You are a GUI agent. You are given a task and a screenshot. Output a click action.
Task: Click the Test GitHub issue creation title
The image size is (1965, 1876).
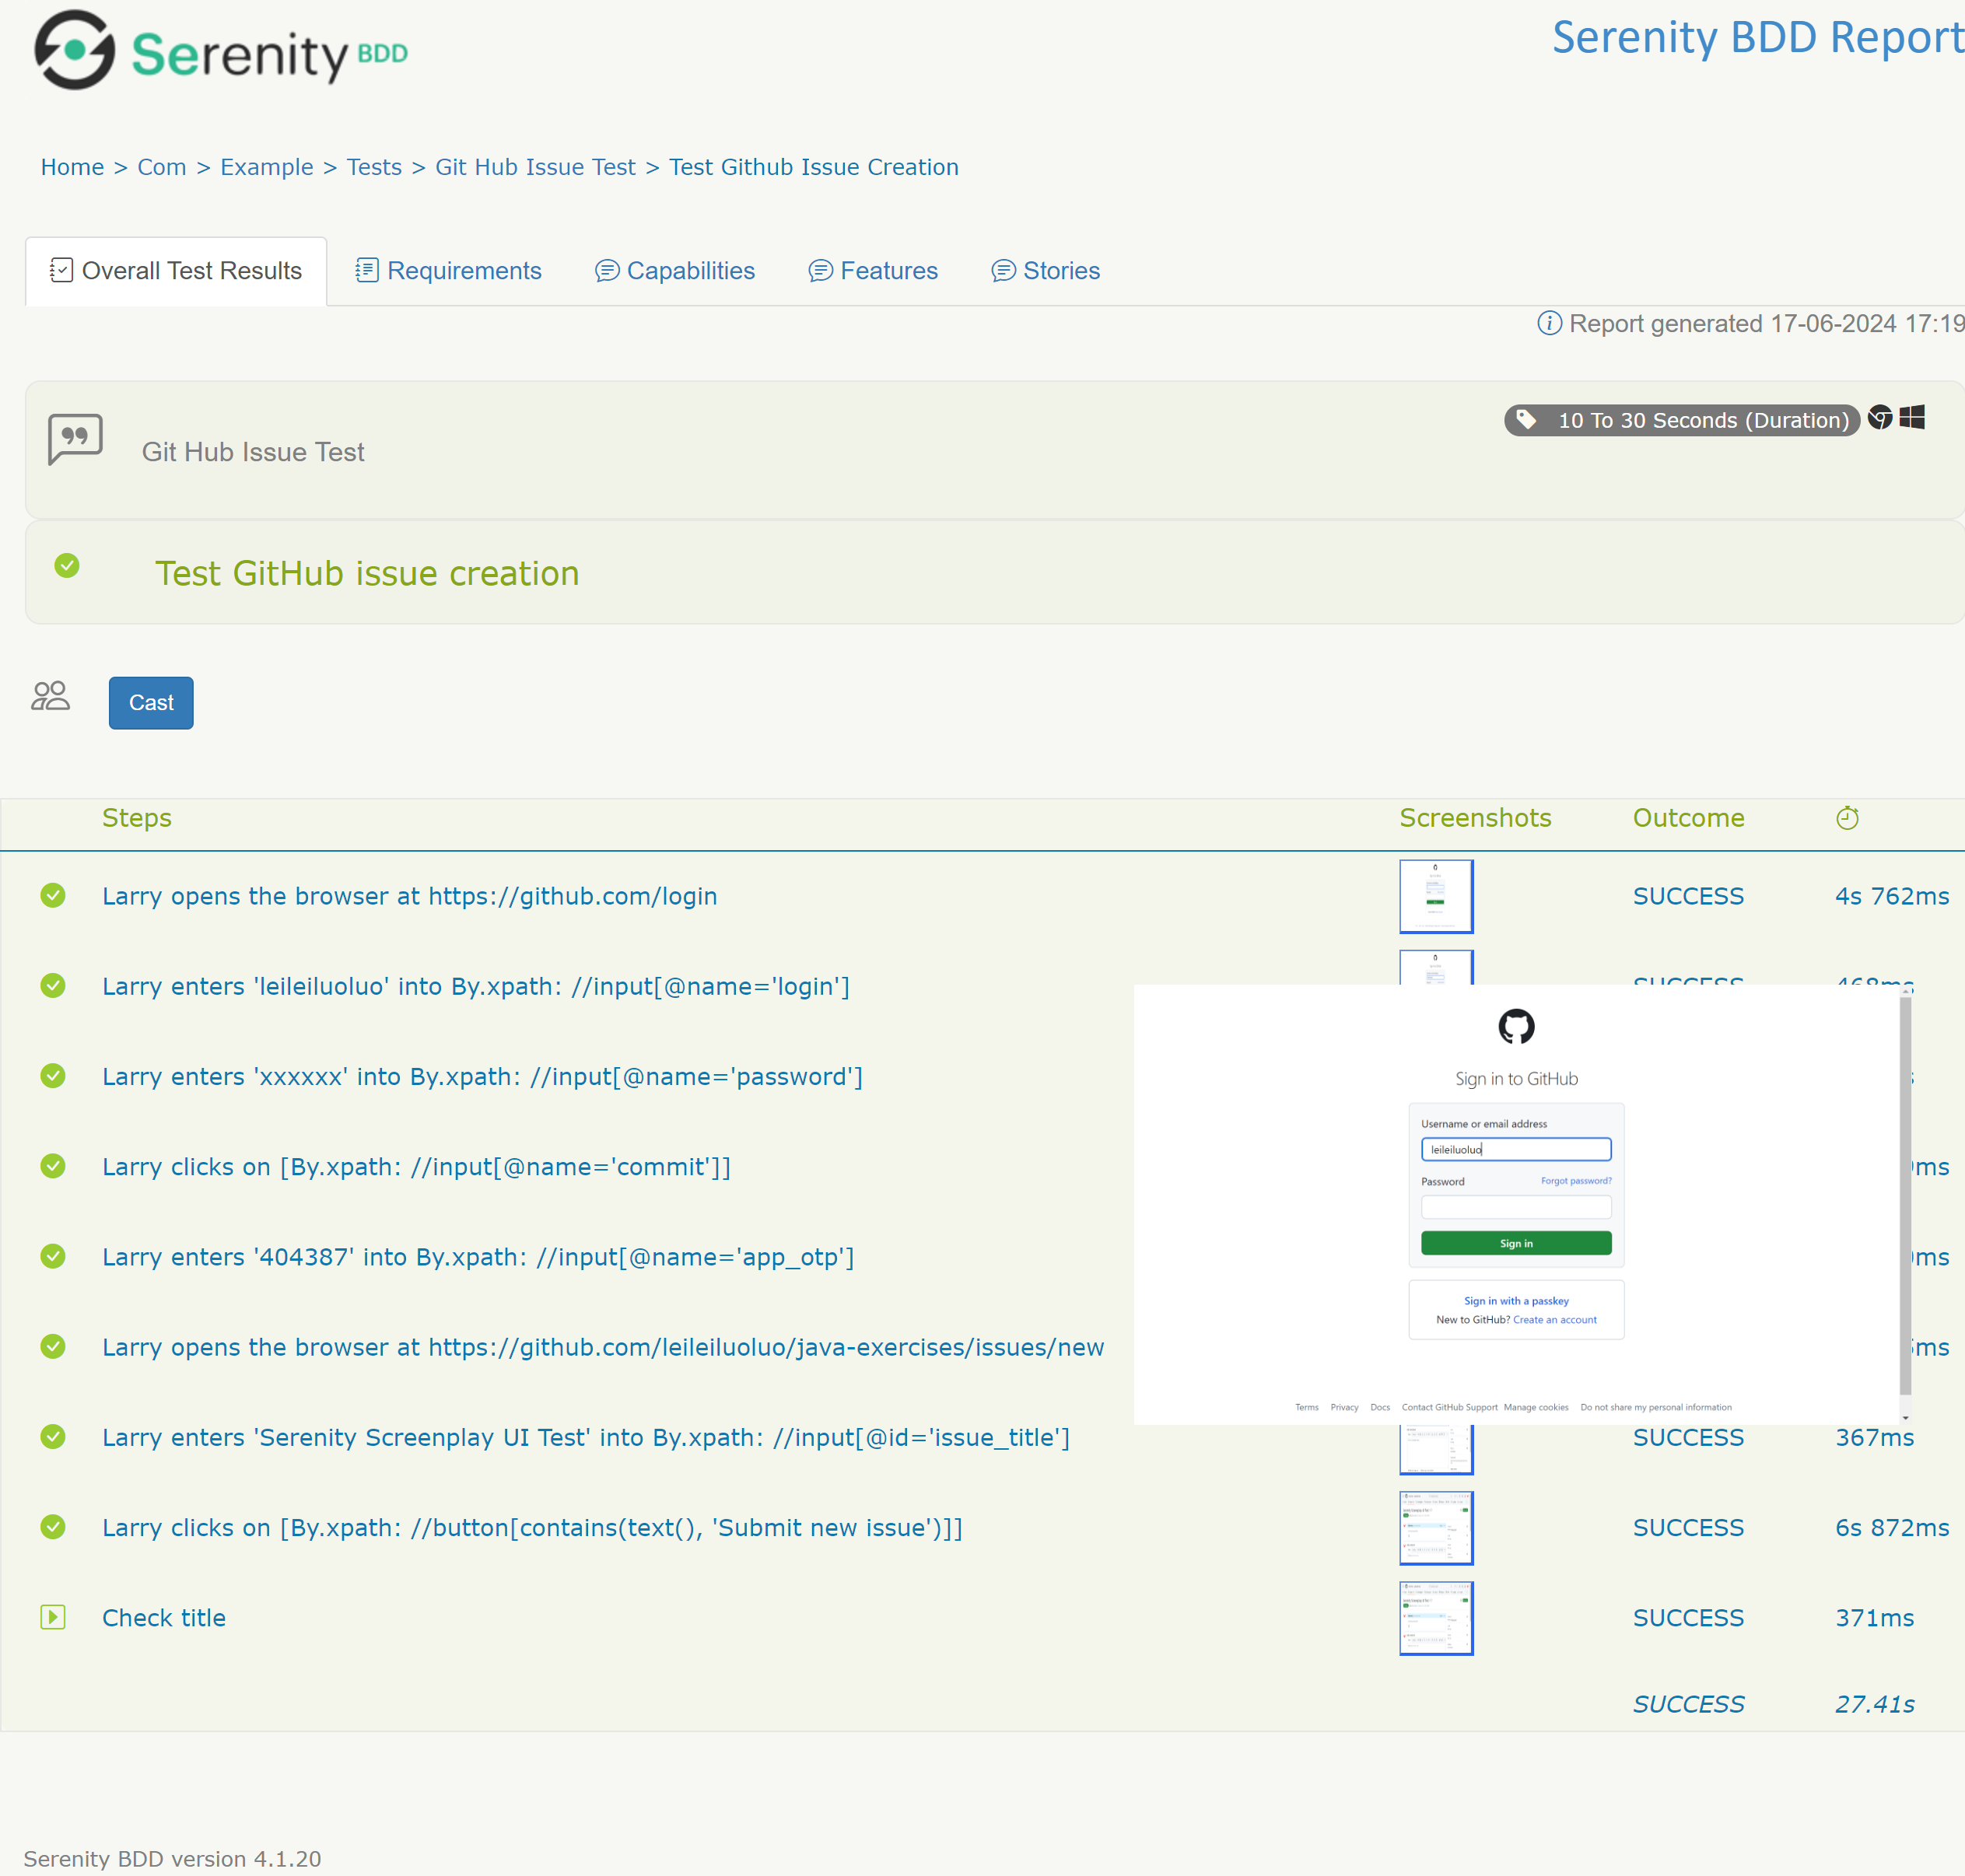point(367,573)
